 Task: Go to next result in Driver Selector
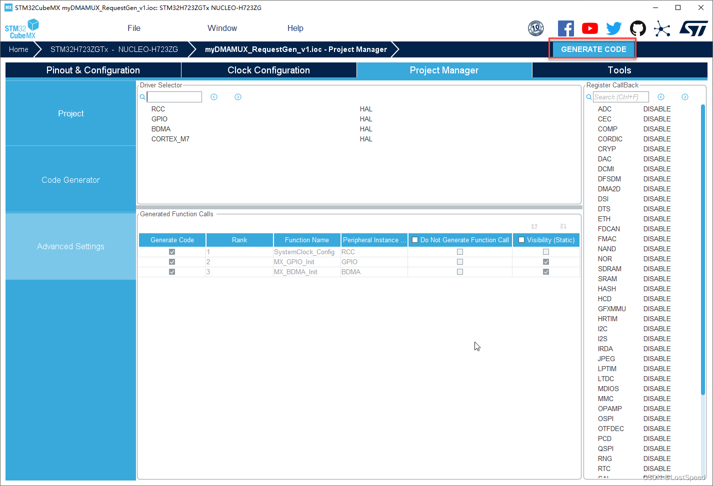pos(238,97)
